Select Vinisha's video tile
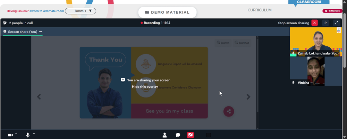Screen dimensions: 347x139 point(316,71)
